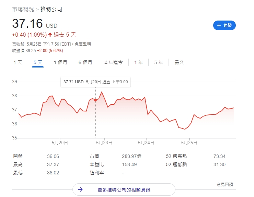Click the +0.40 (1.09%) change text
Viewport: 254px width, 197px height.
(x=29, y=35)
